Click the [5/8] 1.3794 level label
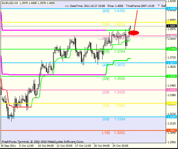The width and height of the screenshot is (178, 149). click(x=114, y=52)
